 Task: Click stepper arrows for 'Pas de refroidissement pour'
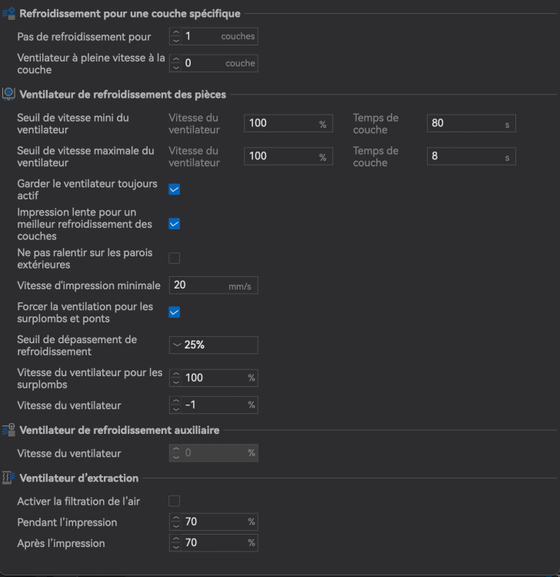pyautogui.click(x=176, y=36)
